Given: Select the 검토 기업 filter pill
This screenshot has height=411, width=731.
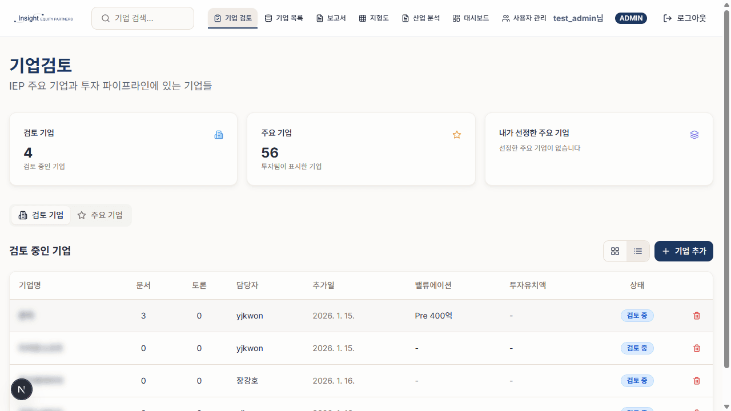Looking at the screenshot, I should coord(41,215).
